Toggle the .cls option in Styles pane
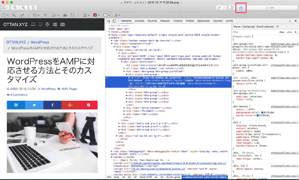The height and width of the screenshot is (180, 299). click(289, 32)
